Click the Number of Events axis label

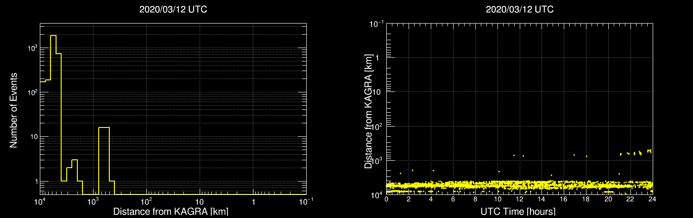(x=13, y=109)
